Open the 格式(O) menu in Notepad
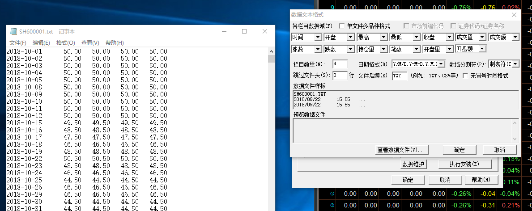Screen dimensions: 532x211 pos(66,42)
